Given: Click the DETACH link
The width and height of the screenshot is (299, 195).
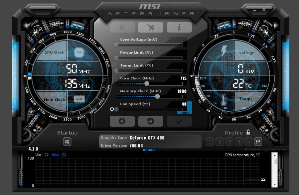Looking at the screenshot, I should click(x=149, y=150).
